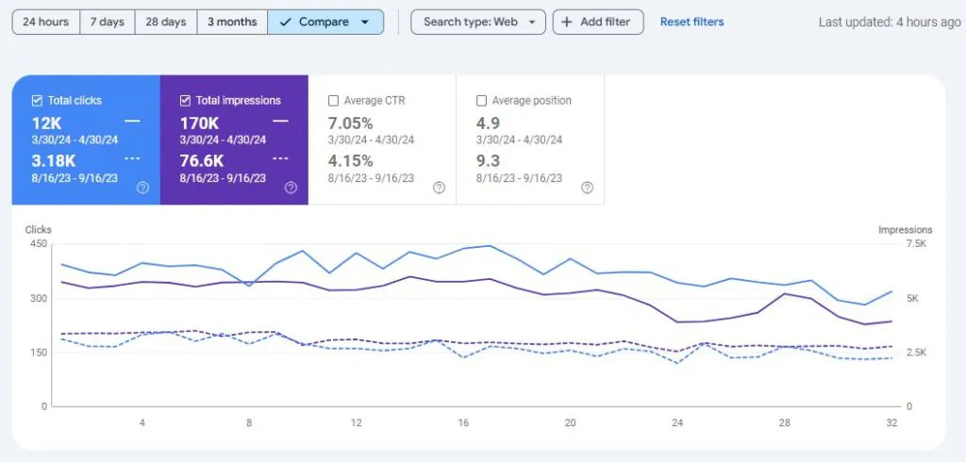Image resolution: width=966 pixels, height=462 pixels.
Task: Select the 24 hours date range
Action: 45,23
